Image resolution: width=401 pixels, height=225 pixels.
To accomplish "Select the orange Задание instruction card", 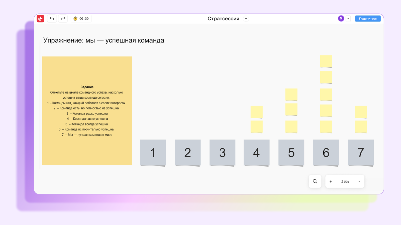I will point(87,111).
